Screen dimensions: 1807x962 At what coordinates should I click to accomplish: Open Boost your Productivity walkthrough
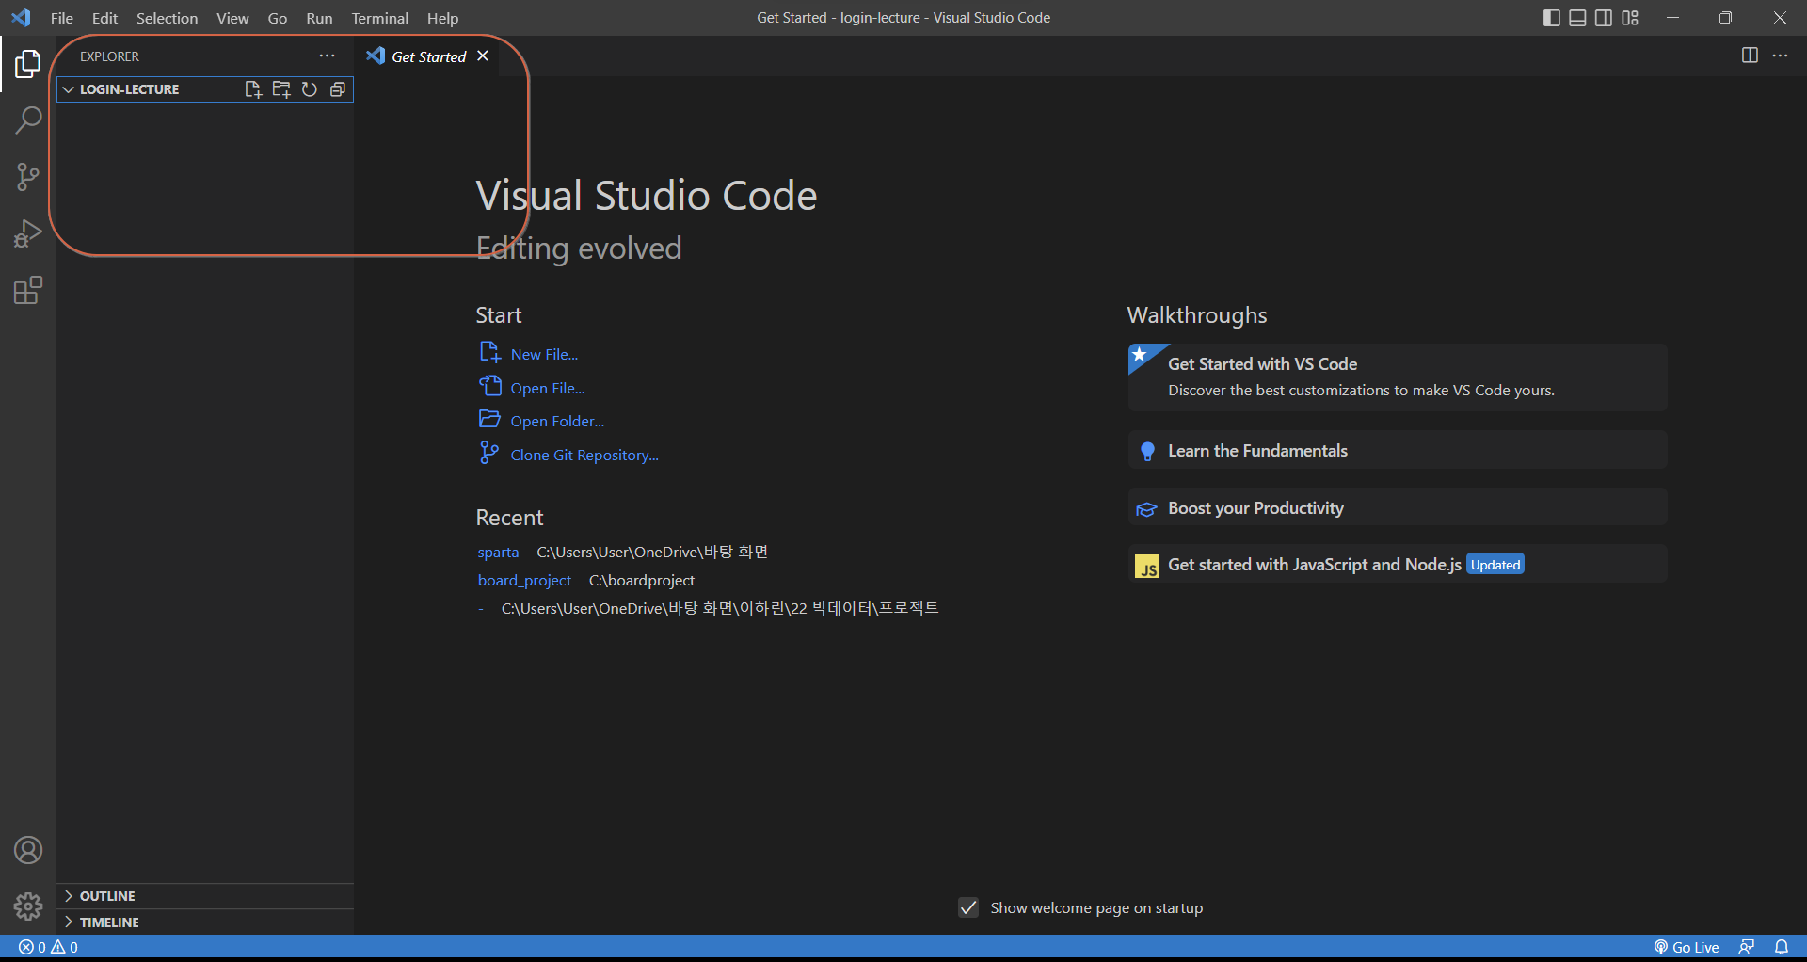click(x=1397, y=508)
